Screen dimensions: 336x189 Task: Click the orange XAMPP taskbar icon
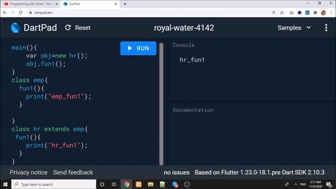(x=139, y=184)
